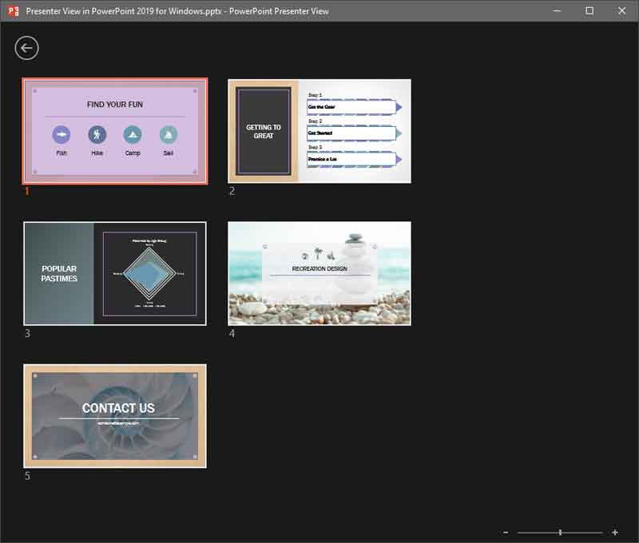Click the PowerPoint icon in the title bar

click(x=11, y=11)
